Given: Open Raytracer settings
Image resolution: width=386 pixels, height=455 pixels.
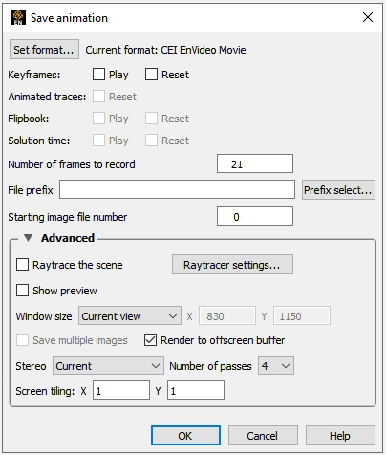Looking at the screenshot, I should 232,265.
